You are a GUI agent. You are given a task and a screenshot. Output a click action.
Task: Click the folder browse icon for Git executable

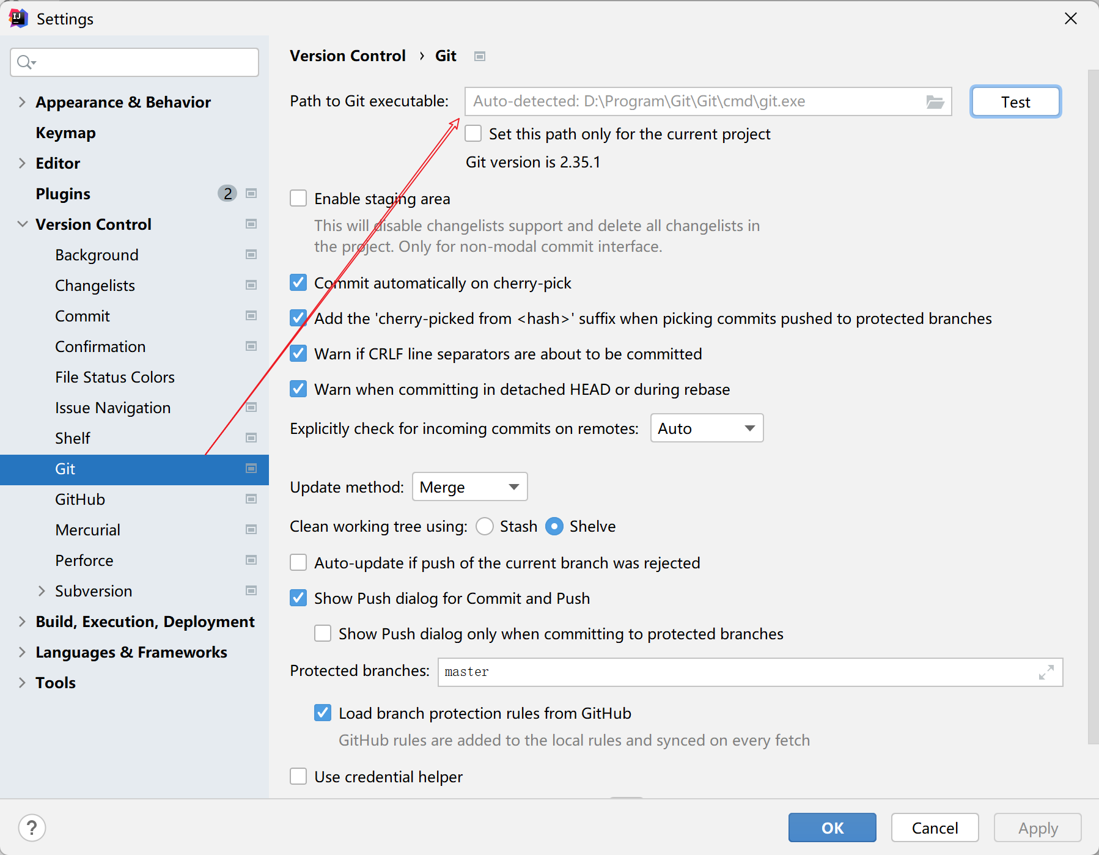(935, 102)
